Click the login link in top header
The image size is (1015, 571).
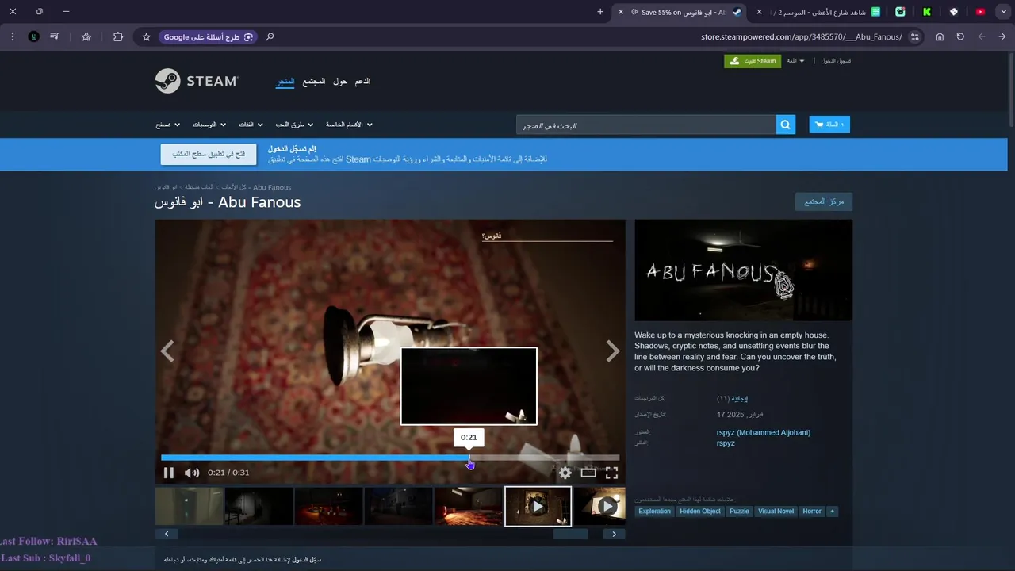836,61
